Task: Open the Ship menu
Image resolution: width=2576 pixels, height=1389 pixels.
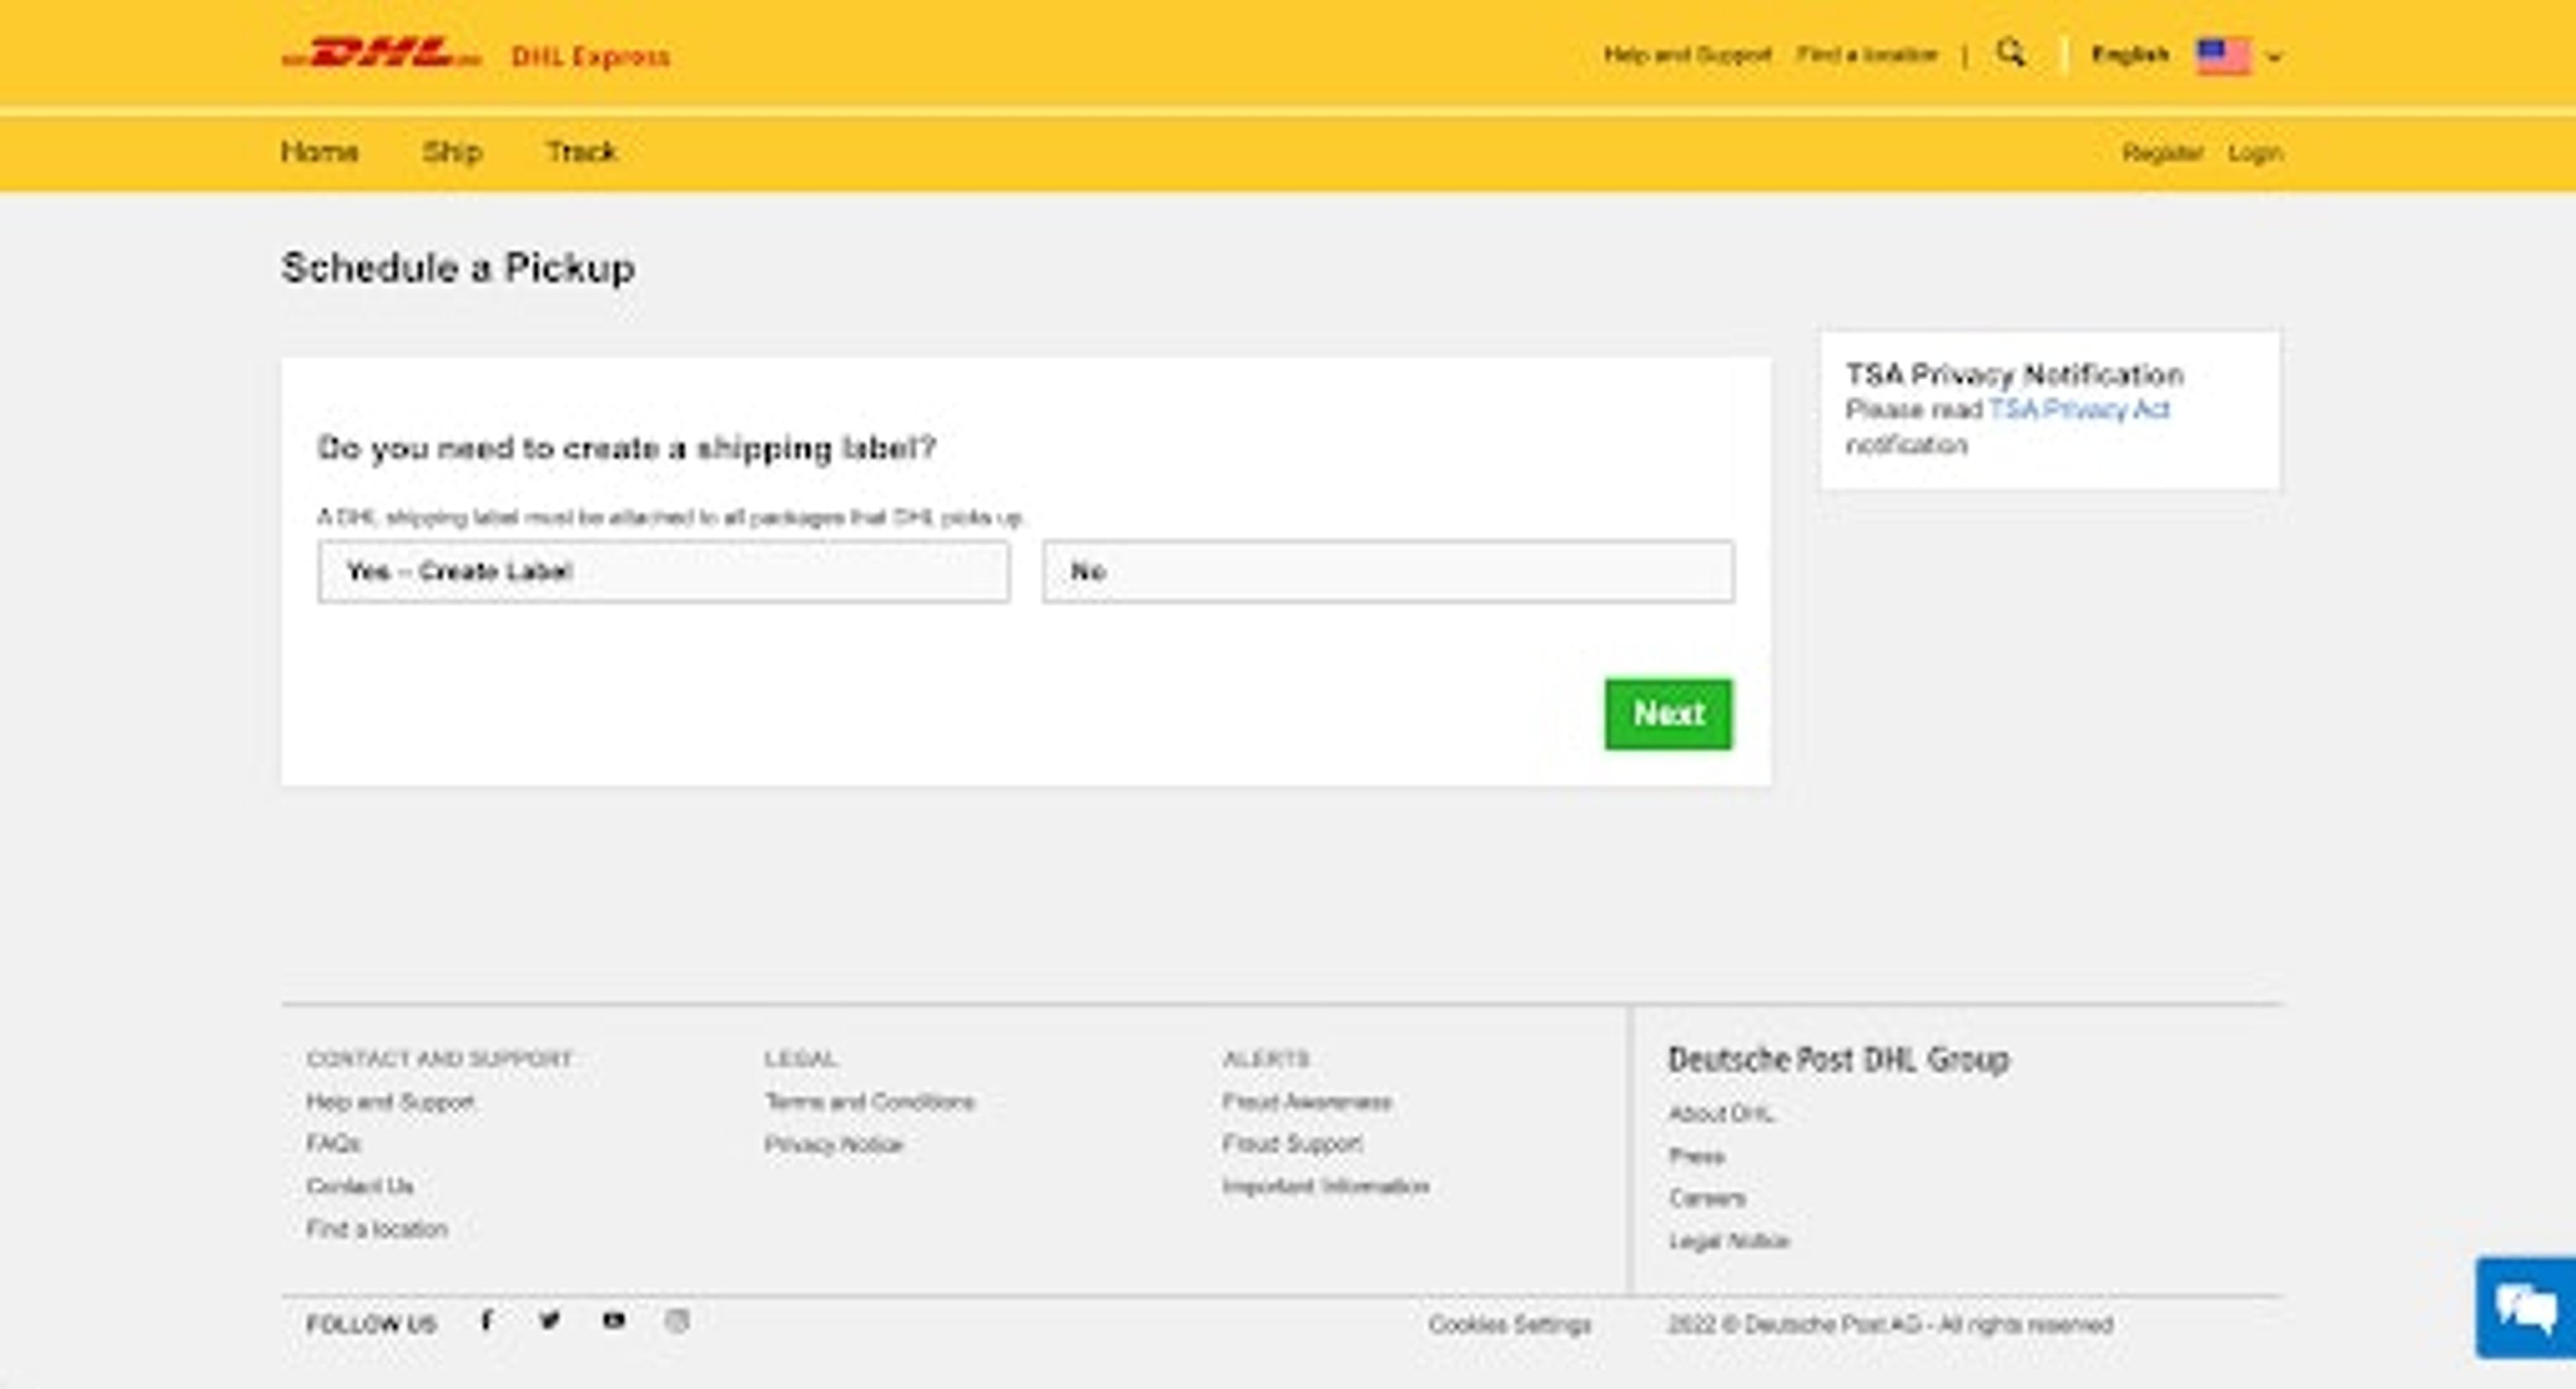Action: tap(452, 152)
